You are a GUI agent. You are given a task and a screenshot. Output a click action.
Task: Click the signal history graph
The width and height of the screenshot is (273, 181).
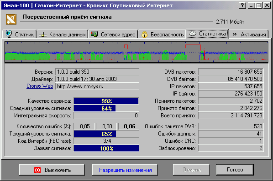(x=136, y=52)
